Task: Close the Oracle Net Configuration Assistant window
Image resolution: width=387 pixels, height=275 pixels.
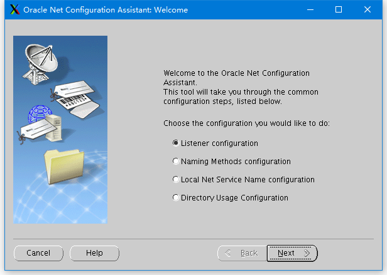Action: pos(368,9)
